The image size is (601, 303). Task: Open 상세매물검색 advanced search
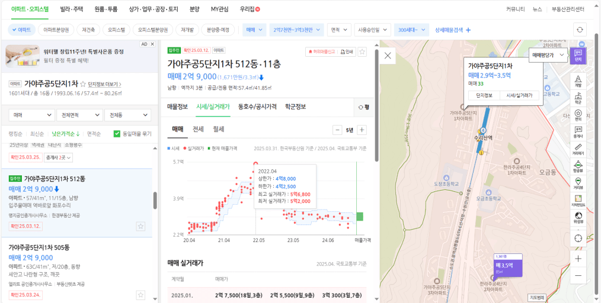[453, 30]
